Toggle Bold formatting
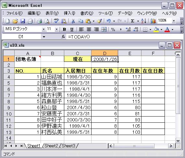Image resolution: width=185 pixels, height=158 pixels. click(x=64, y=29)
